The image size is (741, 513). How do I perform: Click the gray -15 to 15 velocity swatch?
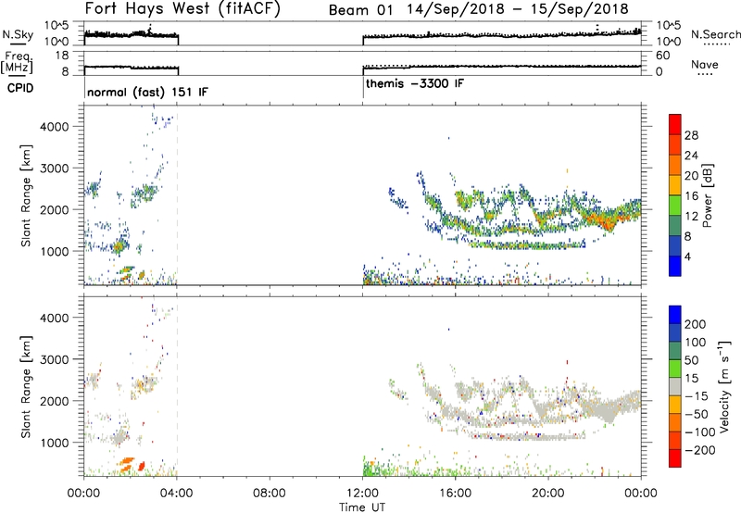tap(675, 386)
